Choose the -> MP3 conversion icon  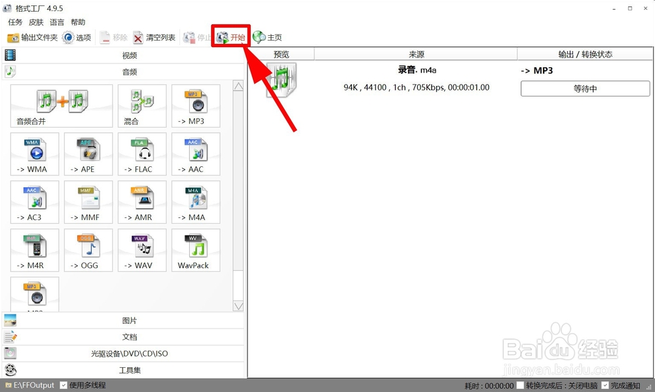click(196, 106)
